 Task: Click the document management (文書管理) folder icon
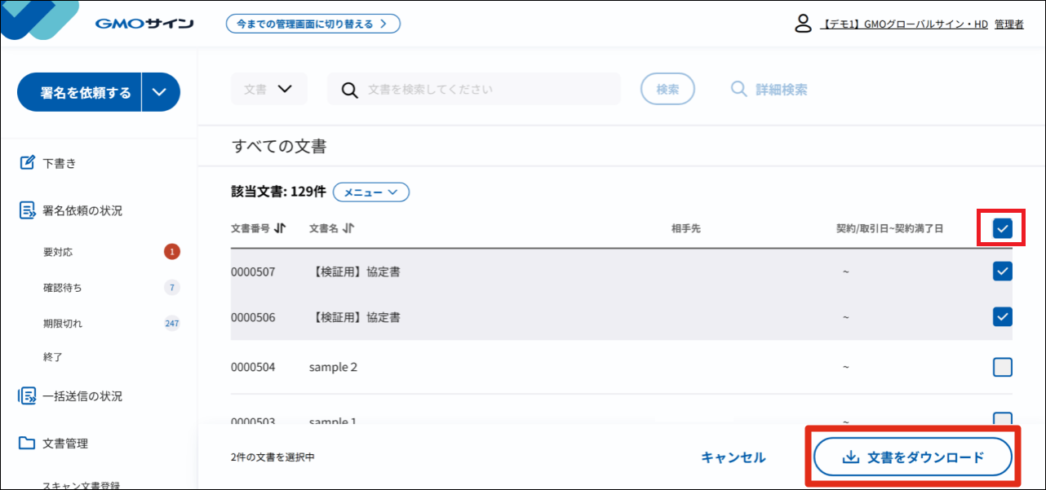[x=28, y=444]
